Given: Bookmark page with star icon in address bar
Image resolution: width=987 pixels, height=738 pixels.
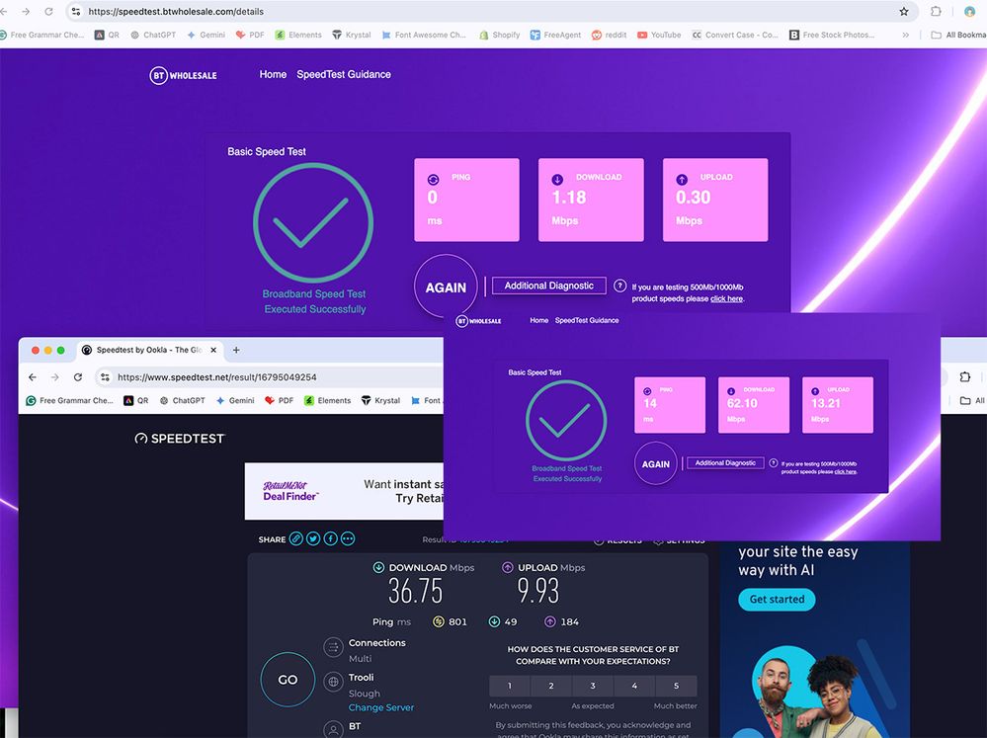Looking at the screenshot, I should pos(903,12).
